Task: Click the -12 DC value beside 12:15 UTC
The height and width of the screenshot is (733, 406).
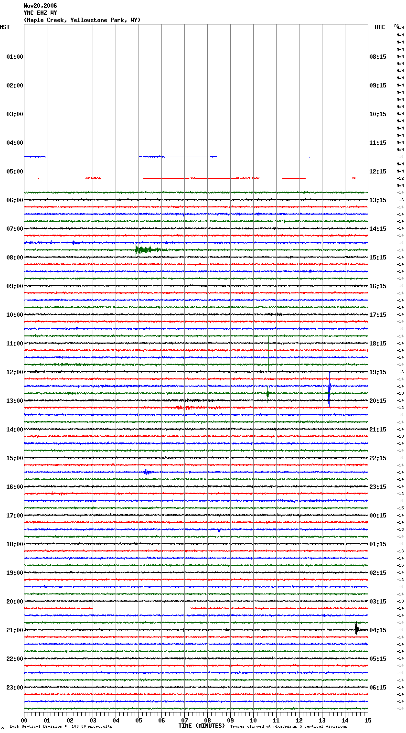Action: 400,178
